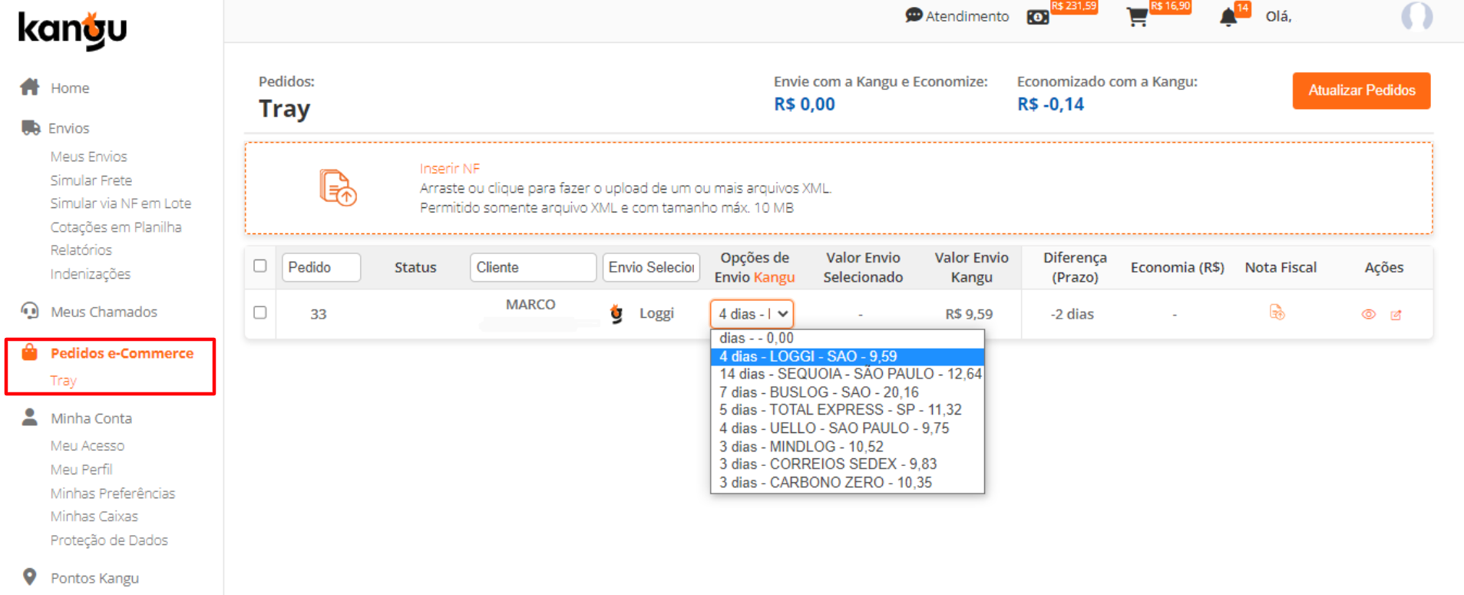
Task: Click the Diferença (Prazo) column header
Action: pyautogui.click(x=1075, y=267)
